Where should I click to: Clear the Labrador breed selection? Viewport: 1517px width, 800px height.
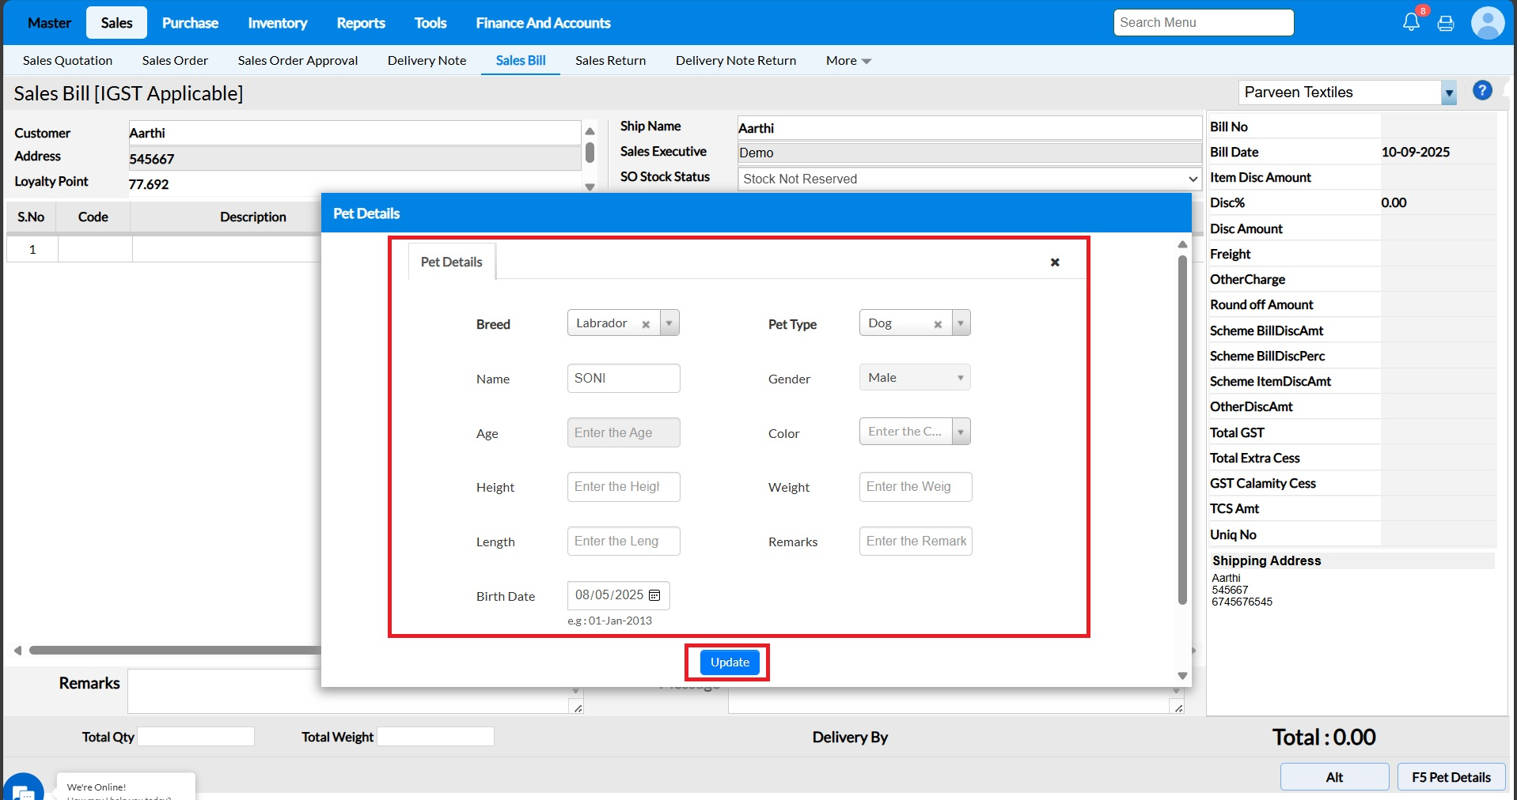pos(646,324)
